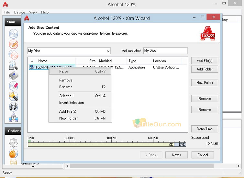Image resolution: width=244 pixels, height=178 pixels.
Task: Sort by the Type column header
Action: tap(139, 61)
